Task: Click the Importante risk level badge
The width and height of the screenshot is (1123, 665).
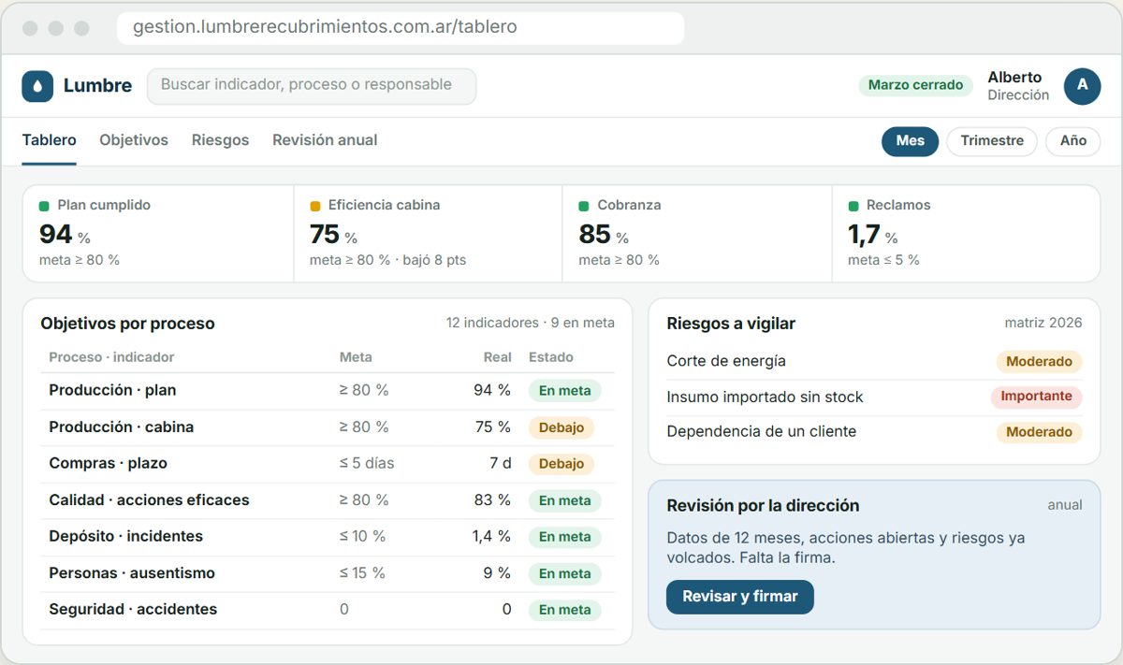Action: point(1037,397)
